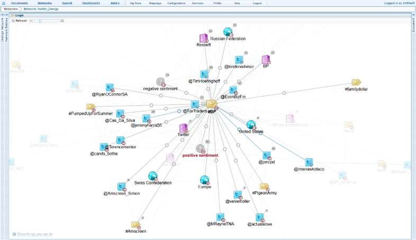Screen dimensions: 416x240
Task: Go to the home icon
Action: pos(4,3)
